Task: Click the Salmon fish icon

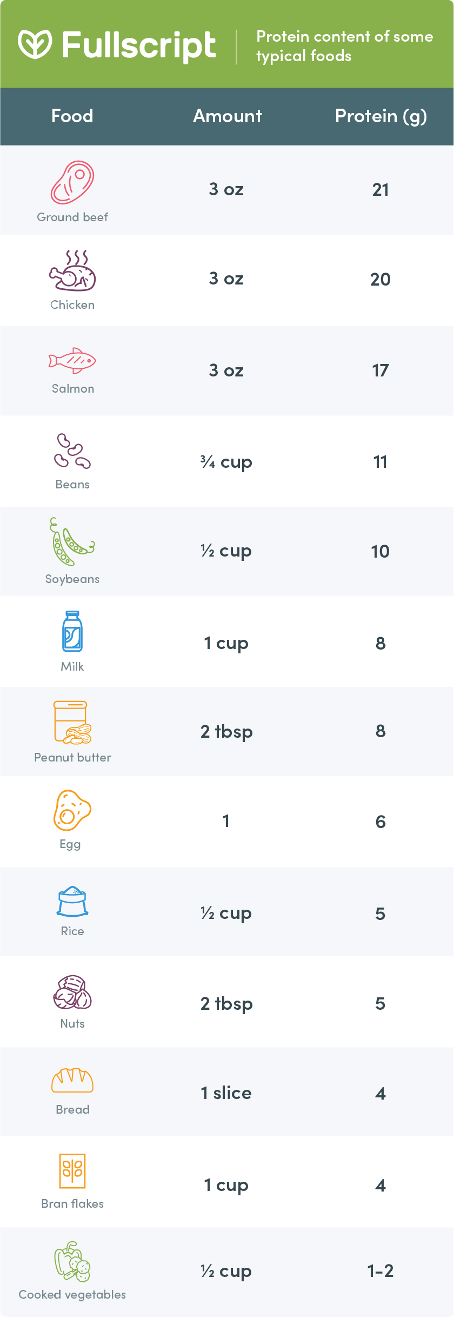Action: pos(72,360)
